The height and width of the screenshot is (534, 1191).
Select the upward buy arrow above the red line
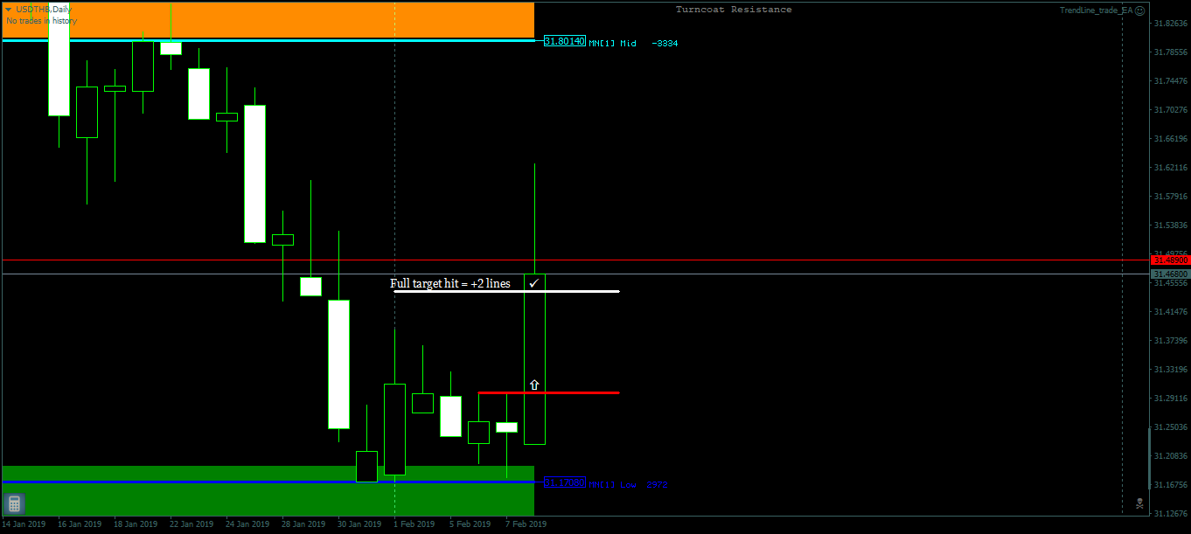click(x=534, y=384)
